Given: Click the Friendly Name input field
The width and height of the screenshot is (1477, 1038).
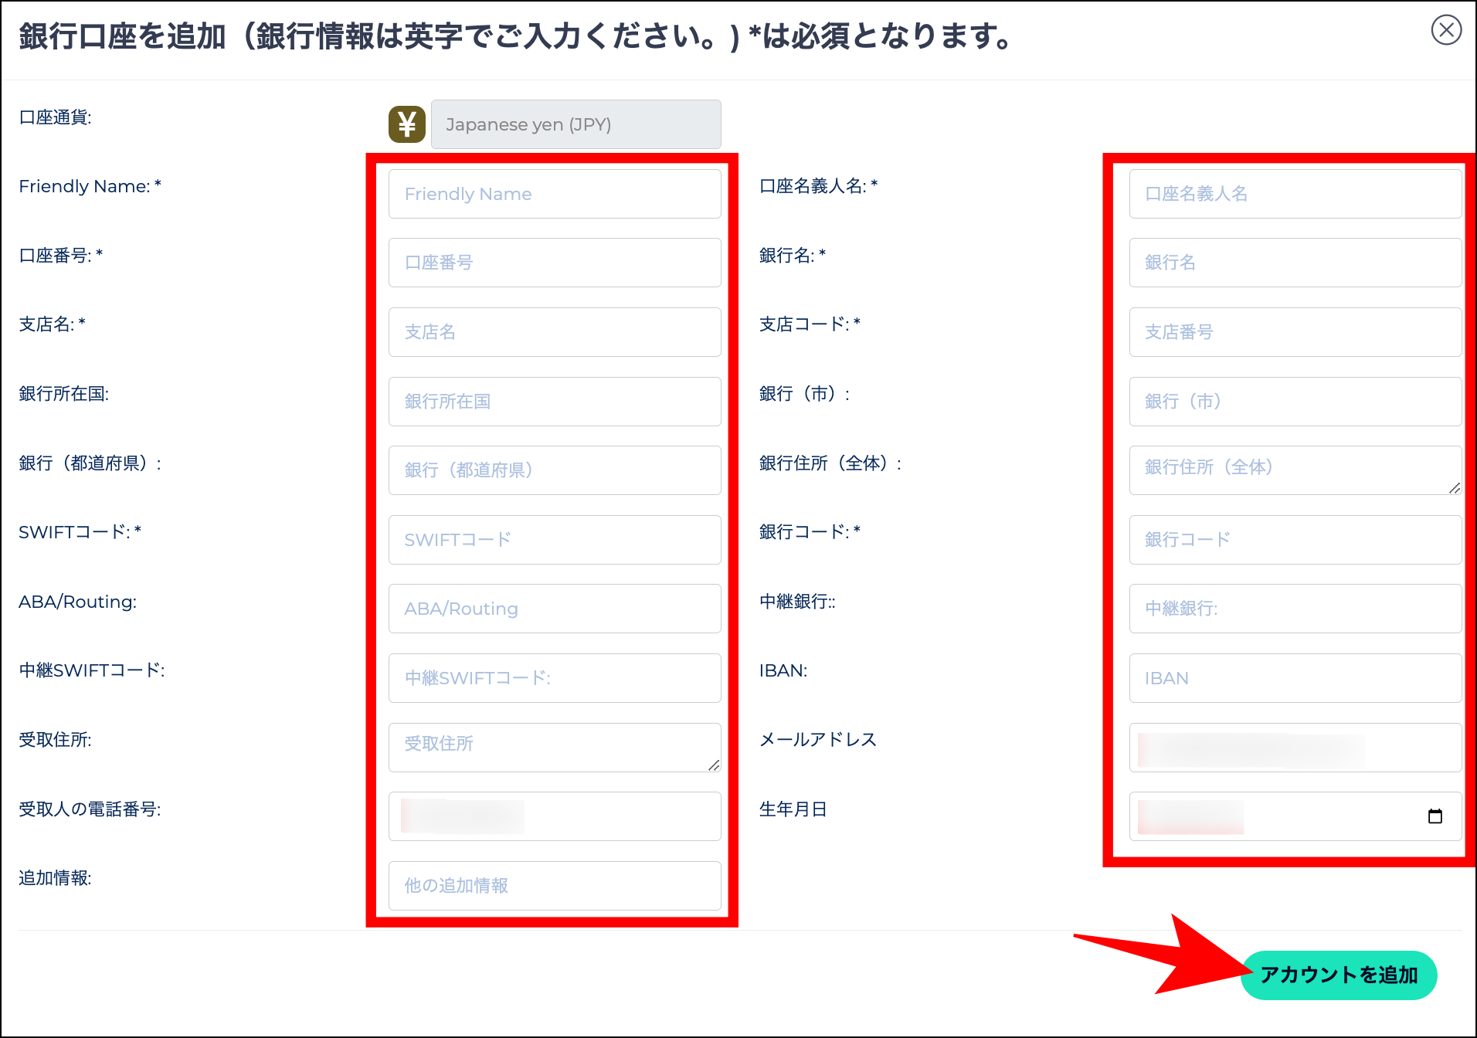Looking at the screenshot, I should 554,194.
